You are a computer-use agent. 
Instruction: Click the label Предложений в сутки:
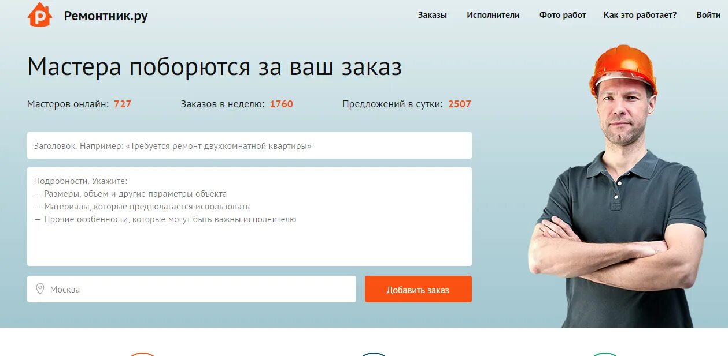point(393,104)
